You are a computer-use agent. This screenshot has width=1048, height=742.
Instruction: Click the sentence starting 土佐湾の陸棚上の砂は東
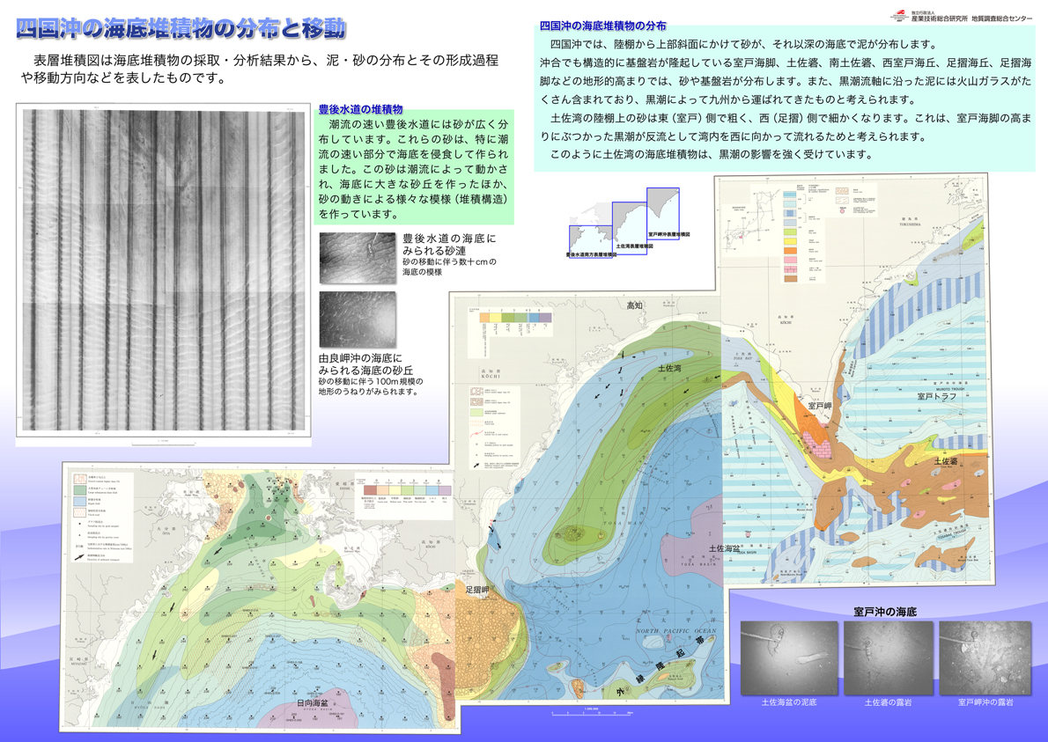(786, 127)
